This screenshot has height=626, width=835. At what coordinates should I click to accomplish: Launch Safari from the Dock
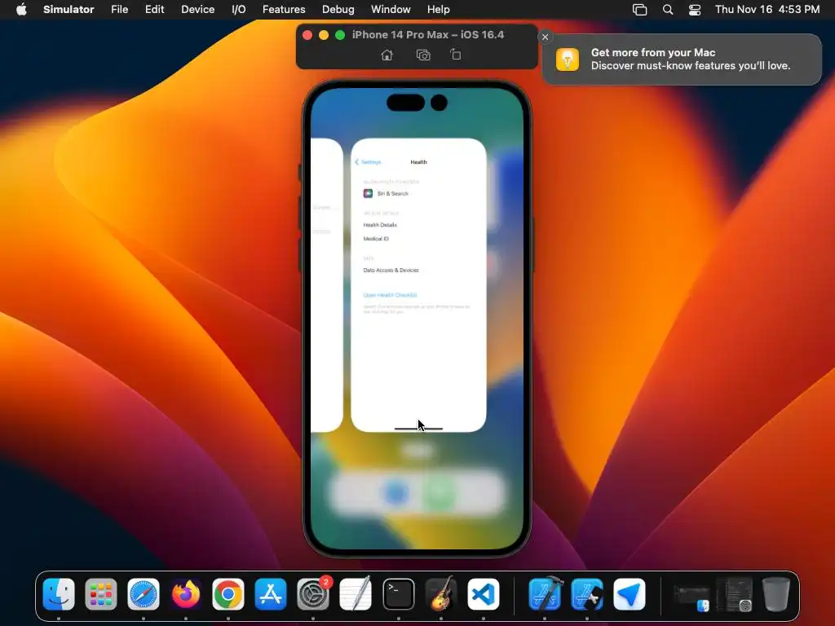(144, 594)
